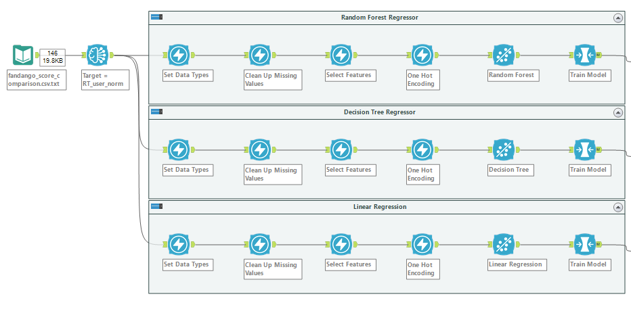Click the Decision Tree Regressor container title

(380, 112)
